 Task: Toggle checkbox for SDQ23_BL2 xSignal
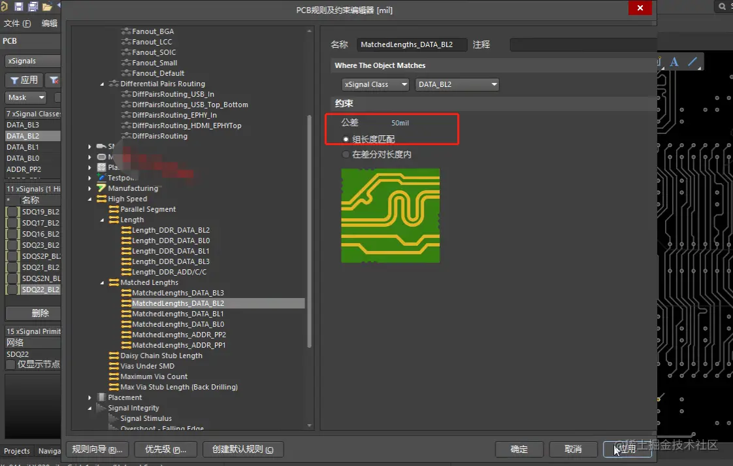[13, 245]
